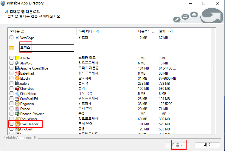The width and height of the screenshot is (225, 151).
Task: Click the app list vertical scrollbar thumb
Action: 213,70
